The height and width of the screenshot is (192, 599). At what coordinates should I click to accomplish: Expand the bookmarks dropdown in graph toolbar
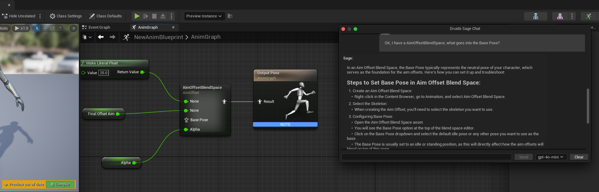point(87,37)
